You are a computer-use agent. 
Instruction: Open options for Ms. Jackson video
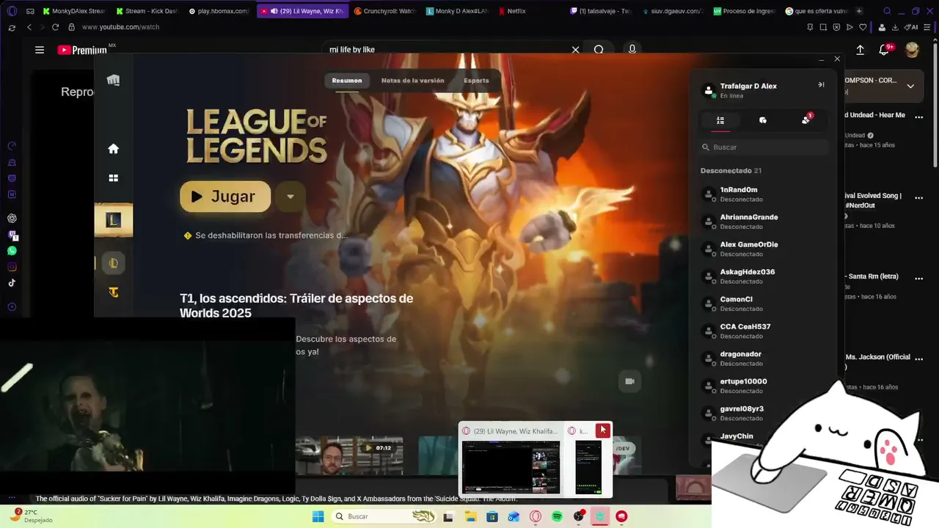pos(918,360)
